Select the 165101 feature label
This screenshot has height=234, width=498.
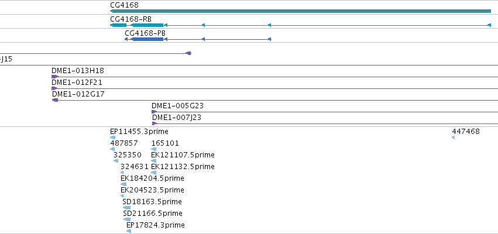tap(165, 143)
